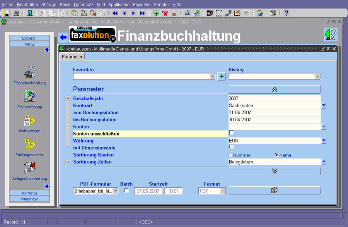Click the tree logo icon top right
The height and width of the screenshot is (227, 348).
331,34
